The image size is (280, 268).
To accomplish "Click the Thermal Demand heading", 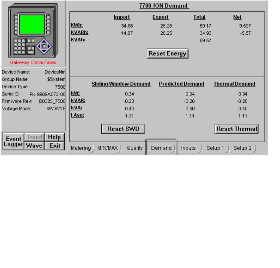I will [234, 84].
